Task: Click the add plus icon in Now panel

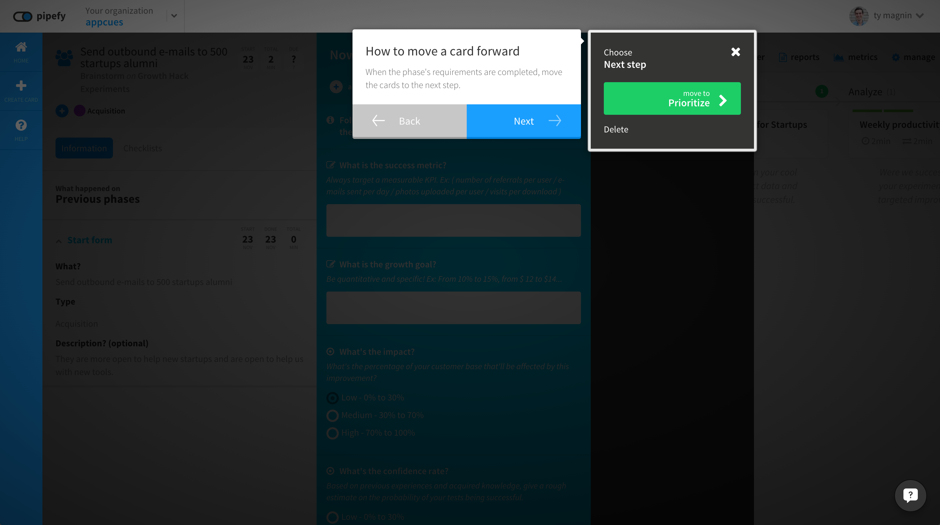Action: click(336, 86)
